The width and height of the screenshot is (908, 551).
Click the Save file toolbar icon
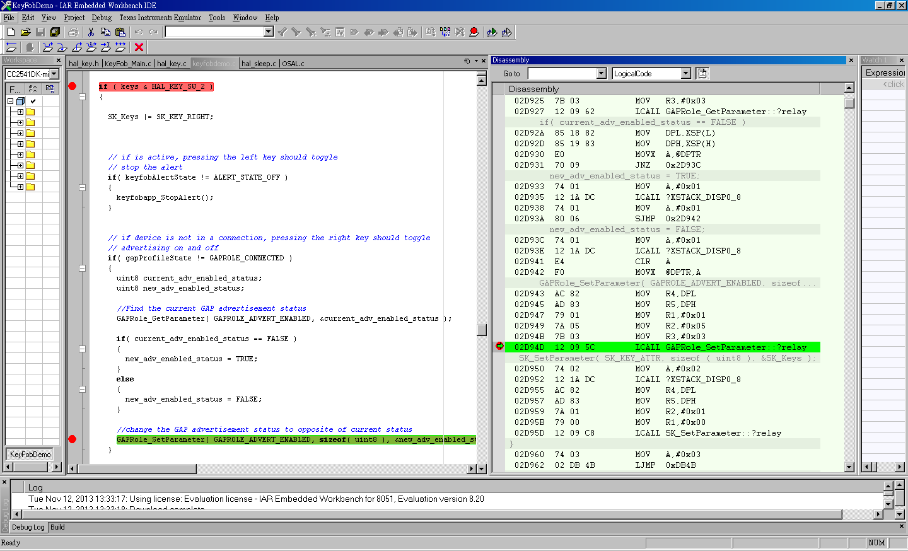tap(40, 32)
